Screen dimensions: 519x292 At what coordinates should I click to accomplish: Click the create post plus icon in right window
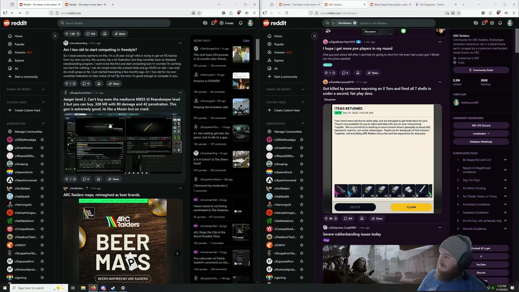[492, 23]
